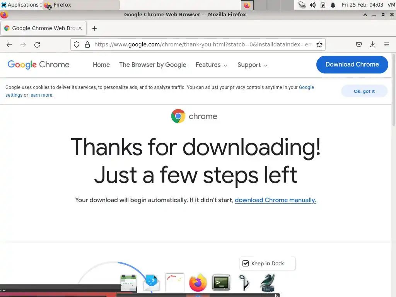Switch to the Firefox workspace thumbnail
The height and width of the screenshot is (297, 396).
[247, 5]
